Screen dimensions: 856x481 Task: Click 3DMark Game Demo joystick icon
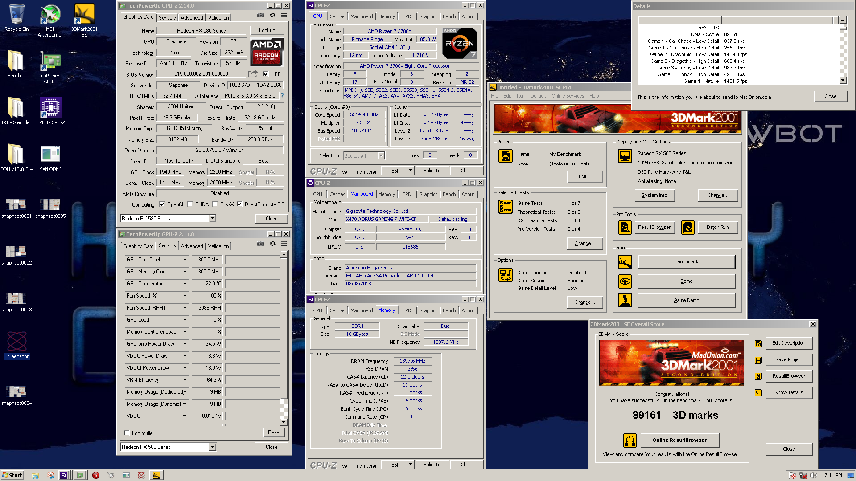625,300
